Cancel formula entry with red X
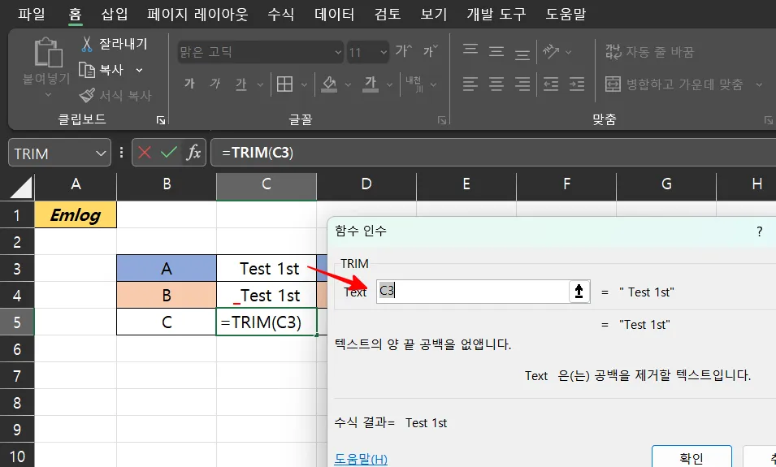Viewport: 776px width, 467px height. point(145,153)
